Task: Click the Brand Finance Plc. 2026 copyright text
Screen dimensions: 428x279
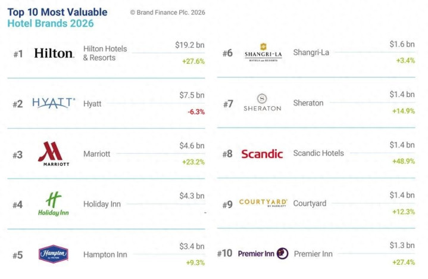Action: 168,13
